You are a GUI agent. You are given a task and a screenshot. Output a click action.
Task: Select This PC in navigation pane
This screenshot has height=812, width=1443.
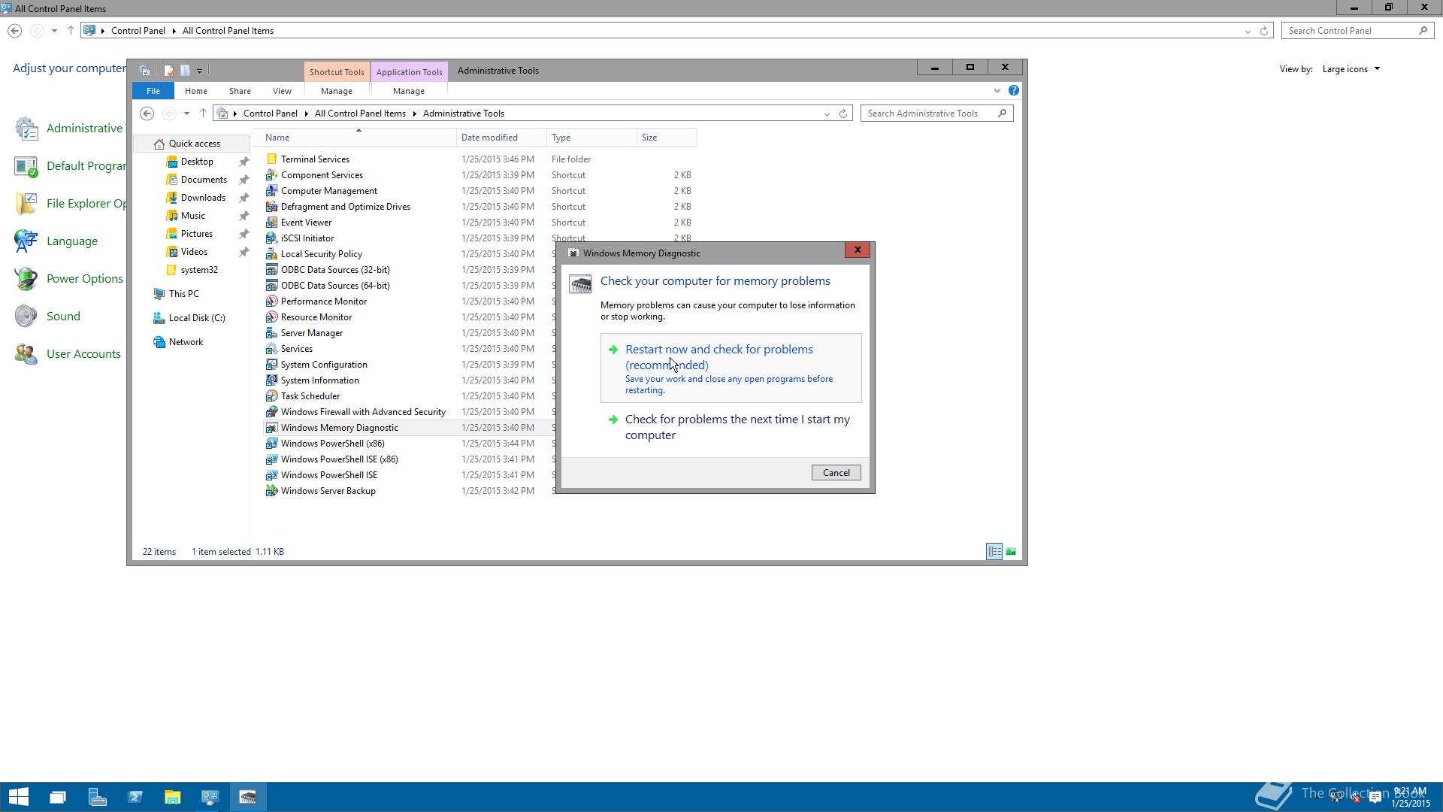[x=183, y=294]
